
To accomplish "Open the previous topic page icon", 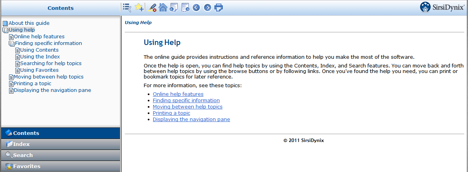I will click(x=174, y=7).
